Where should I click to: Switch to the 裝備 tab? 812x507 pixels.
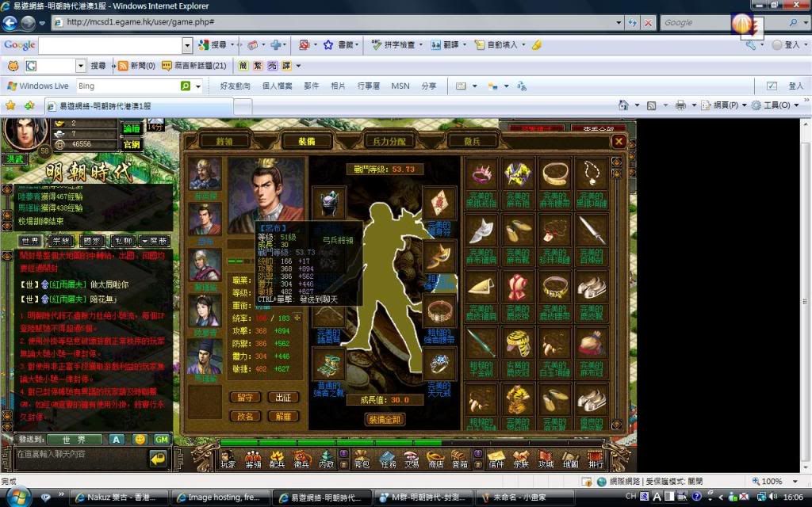307,141
